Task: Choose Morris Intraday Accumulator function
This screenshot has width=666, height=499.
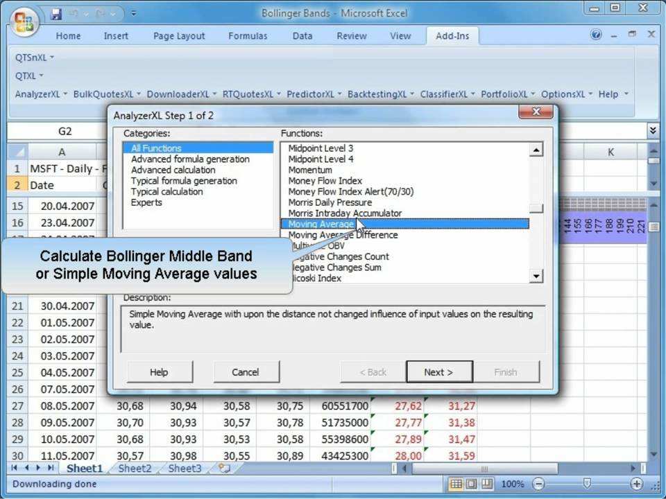Action: pos(345,213)
